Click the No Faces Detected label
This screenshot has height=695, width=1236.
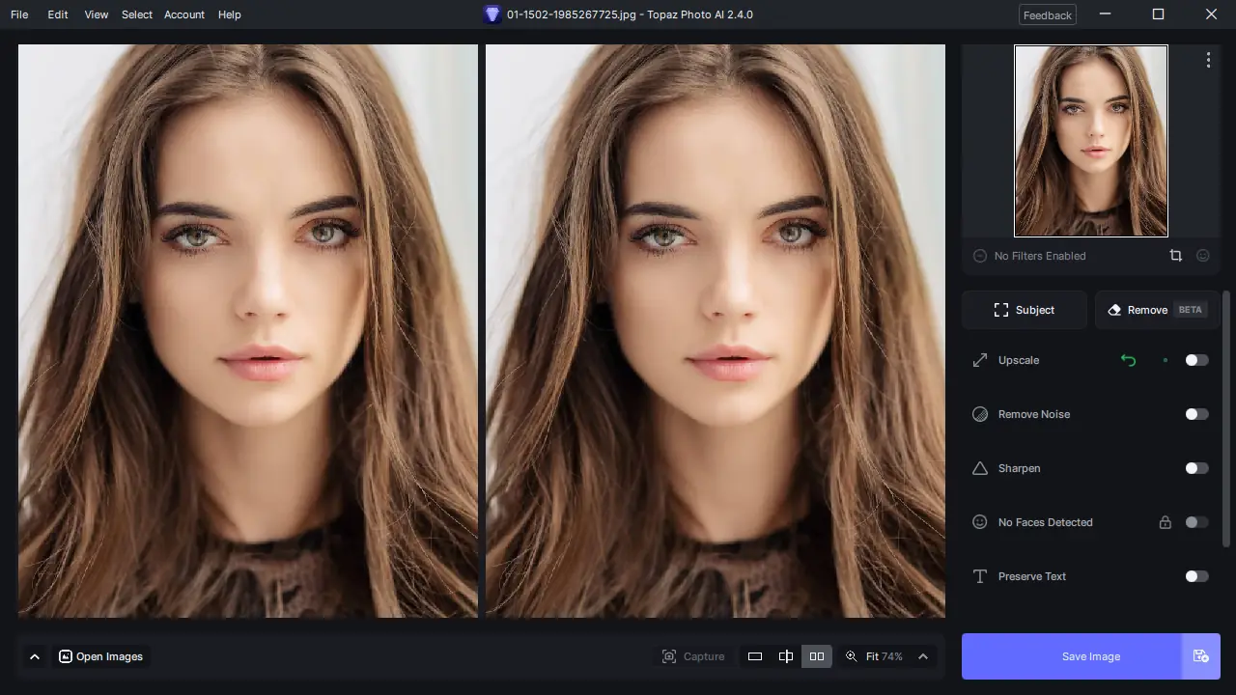1046,522
